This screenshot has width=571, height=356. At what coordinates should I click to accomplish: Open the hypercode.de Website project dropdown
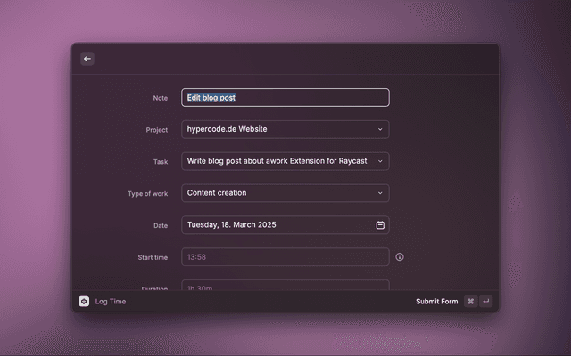(x=277, y=129)
